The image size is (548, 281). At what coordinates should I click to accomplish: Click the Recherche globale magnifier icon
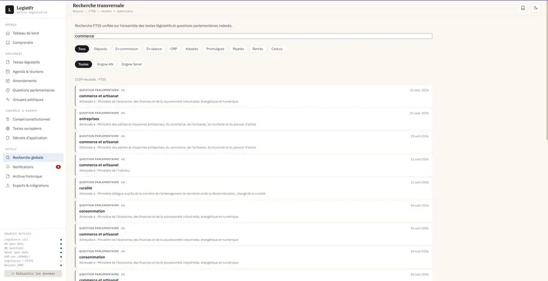tap(8, 158)
